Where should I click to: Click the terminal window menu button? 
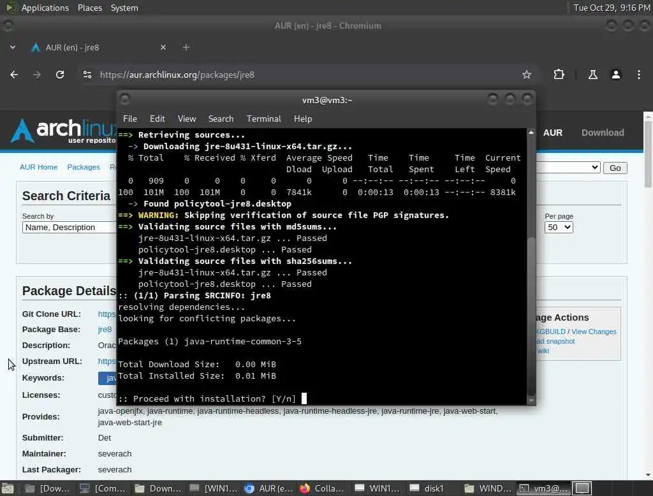click(124, 99)
